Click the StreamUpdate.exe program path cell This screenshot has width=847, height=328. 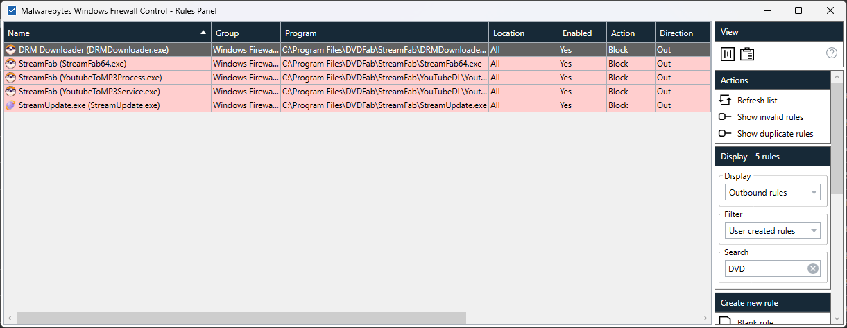point(385,105)
